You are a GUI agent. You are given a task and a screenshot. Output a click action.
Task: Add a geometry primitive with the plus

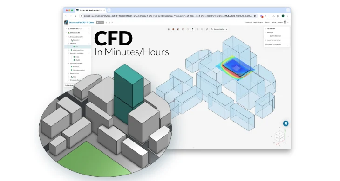pyautogui.click(x=287, y=45)
